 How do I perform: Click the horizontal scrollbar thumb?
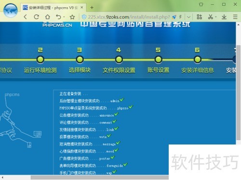coord(100,177)
